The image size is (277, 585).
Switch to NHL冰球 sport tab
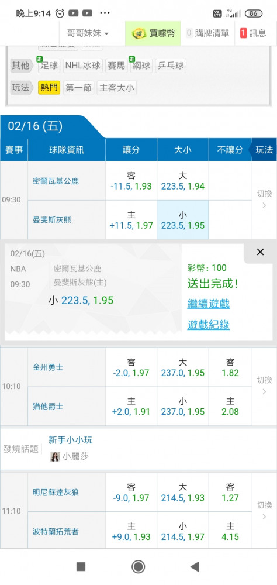(83, 66)
